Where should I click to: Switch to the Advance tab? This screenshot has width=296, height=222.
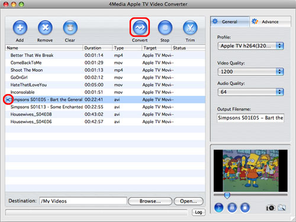(270, 21)
